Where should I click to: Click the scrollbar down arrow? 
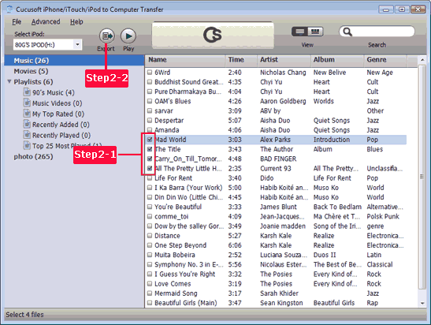pos(422,303)
